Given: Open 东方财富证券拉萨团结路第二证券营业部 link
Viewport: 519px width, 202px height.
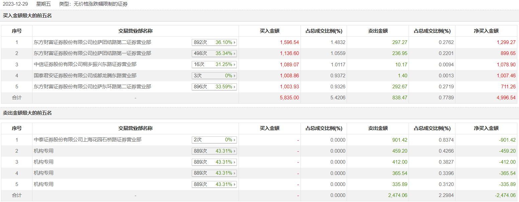Looking at the screenshot, I should point(92,42).
